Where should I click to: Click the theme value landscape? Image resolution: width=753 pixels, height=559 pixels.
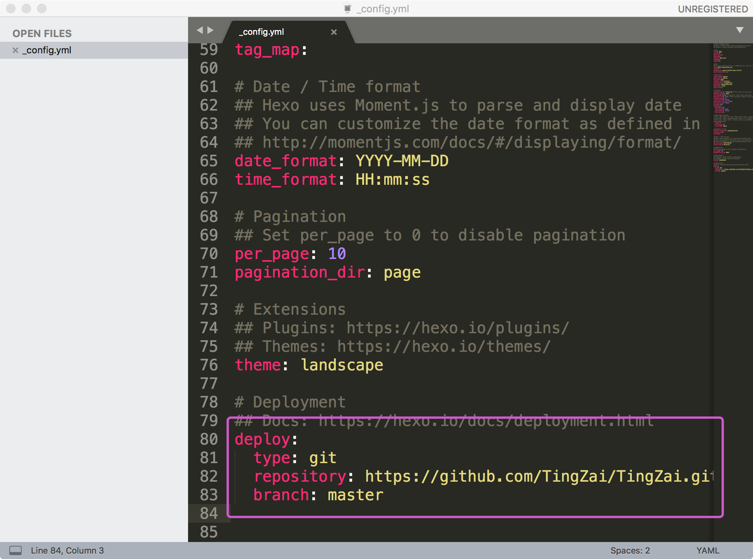342,365
